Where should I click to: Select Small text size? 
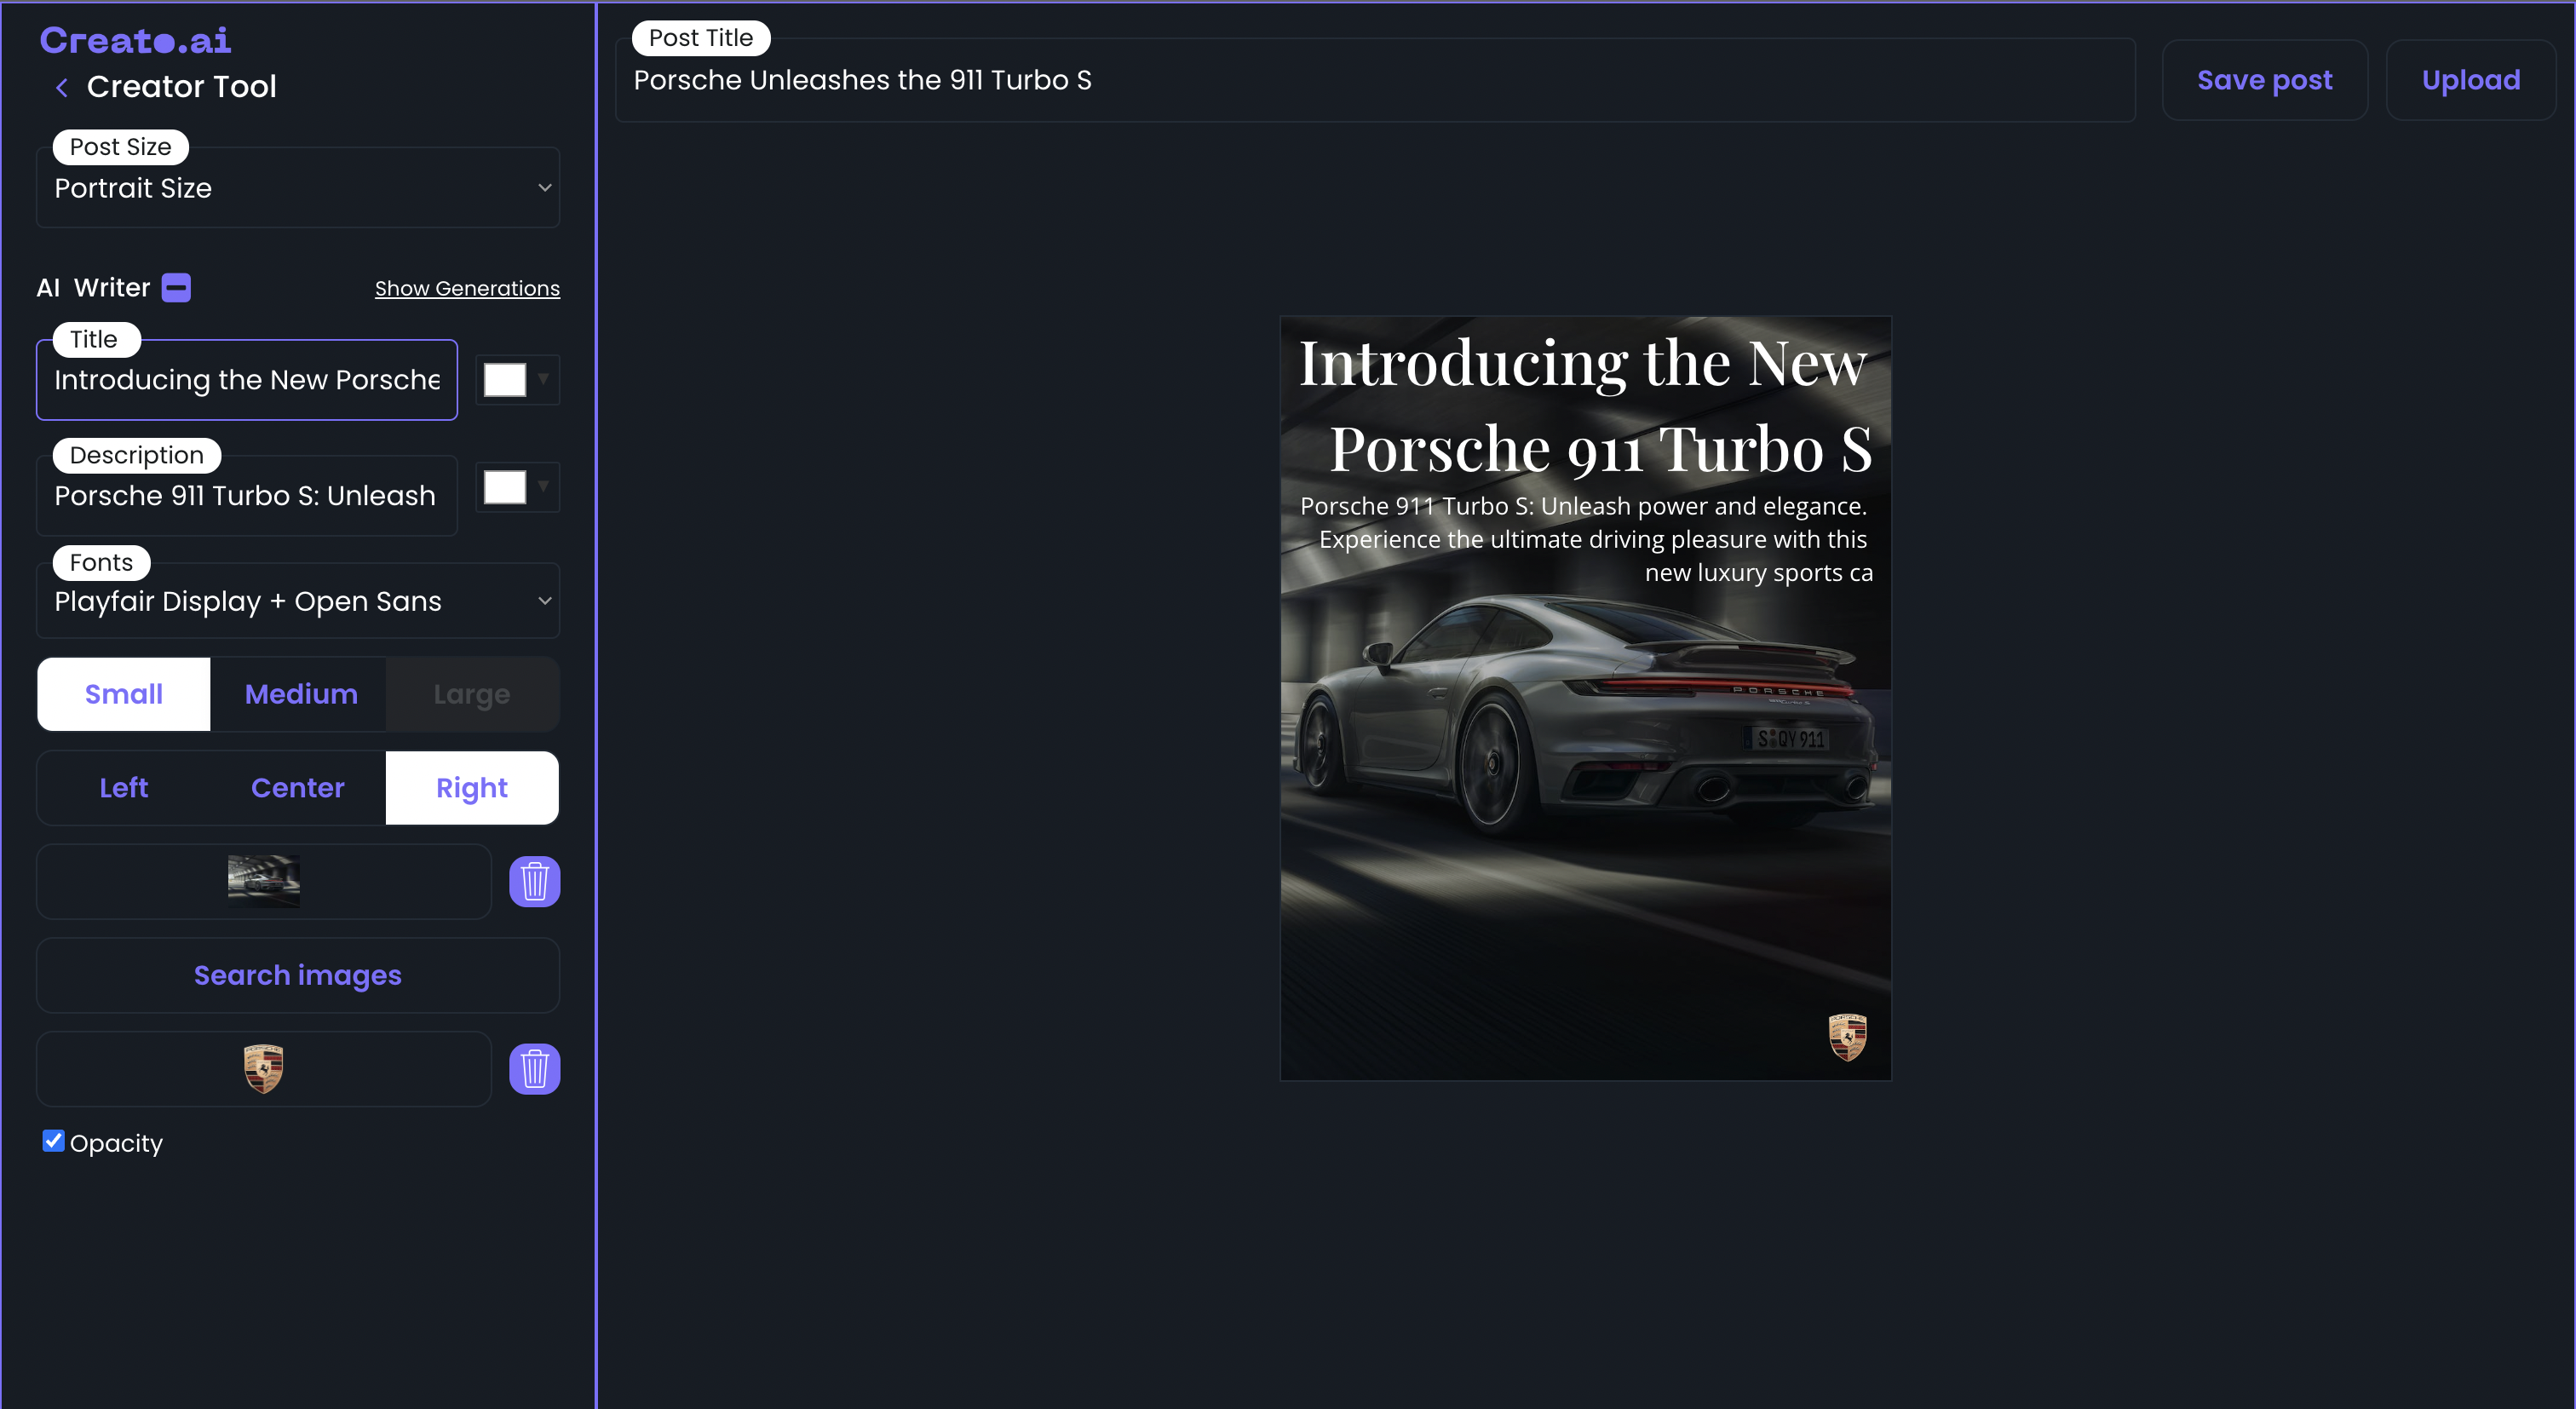pos(124,694)
